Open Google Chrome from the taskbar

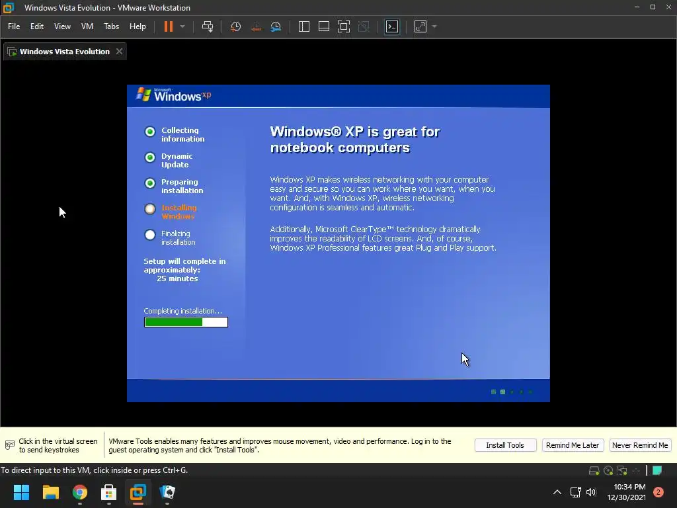[x=80, y=492]
